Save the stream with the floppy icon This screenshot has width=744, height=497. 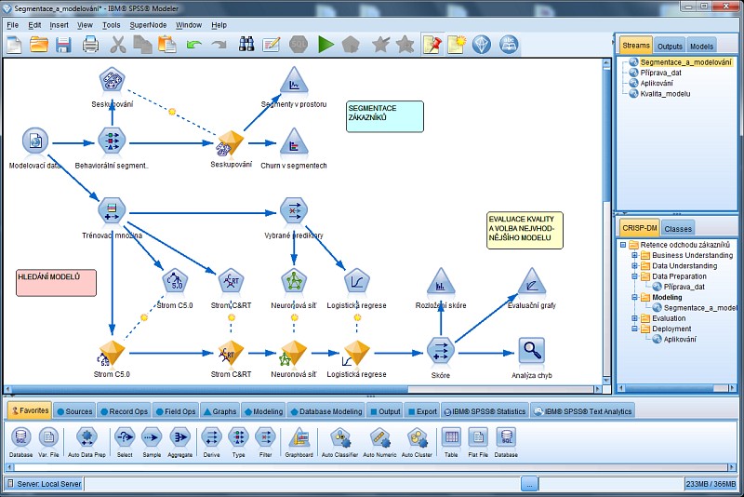click(63, 45)
